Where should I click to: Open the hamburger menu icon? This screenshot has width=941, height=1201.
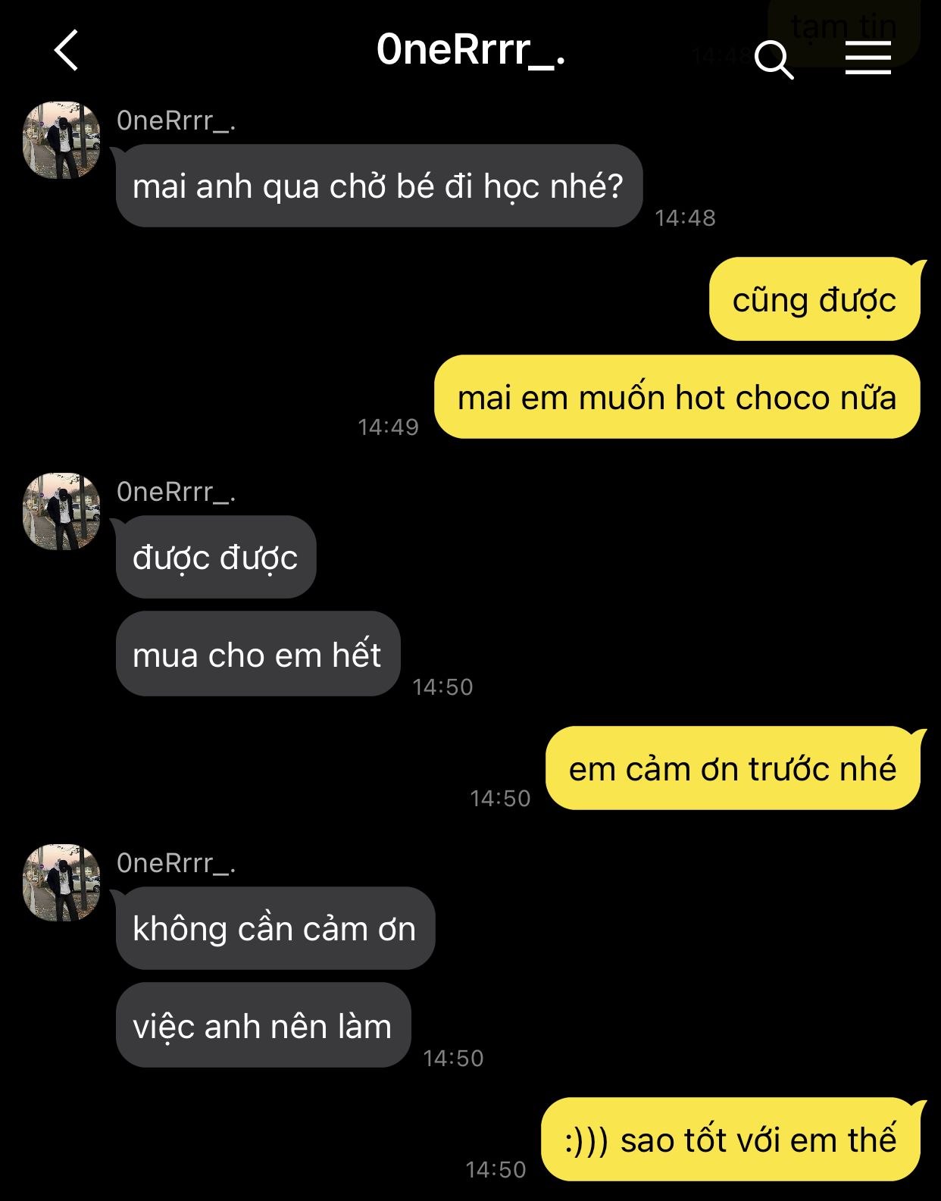[868, 58]
